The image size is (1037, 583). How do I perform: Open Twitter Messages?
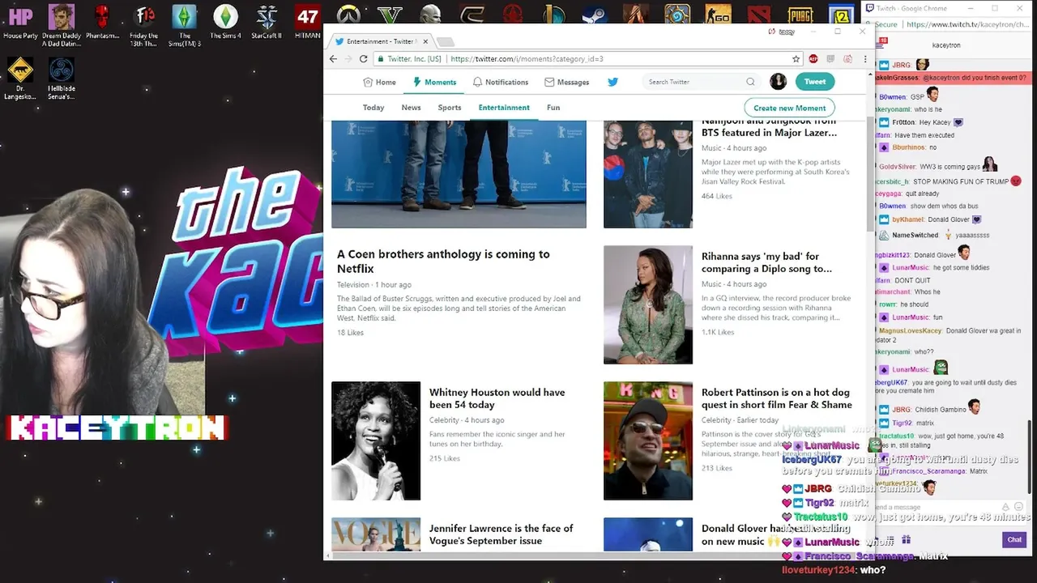point(567,82)
